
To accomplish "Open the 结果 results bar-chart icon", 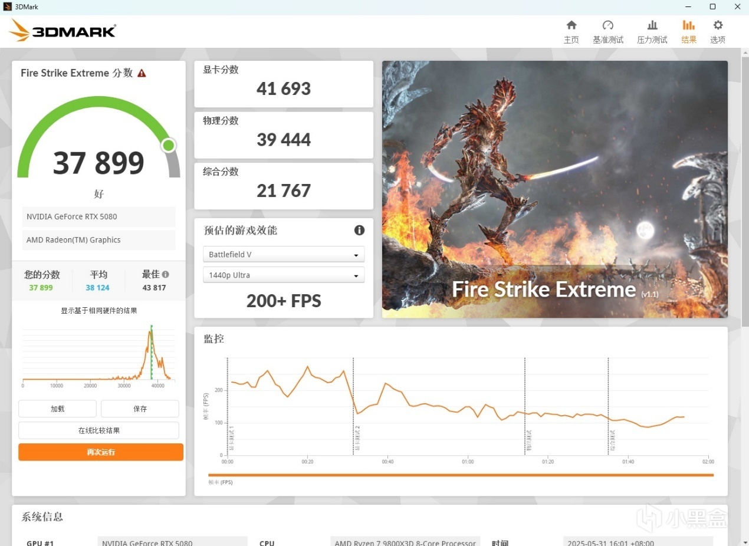I will click(689, 25).
